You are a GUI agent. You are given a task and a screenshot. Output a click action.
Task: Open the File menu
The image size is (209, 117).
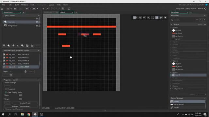tap(4, 5)
